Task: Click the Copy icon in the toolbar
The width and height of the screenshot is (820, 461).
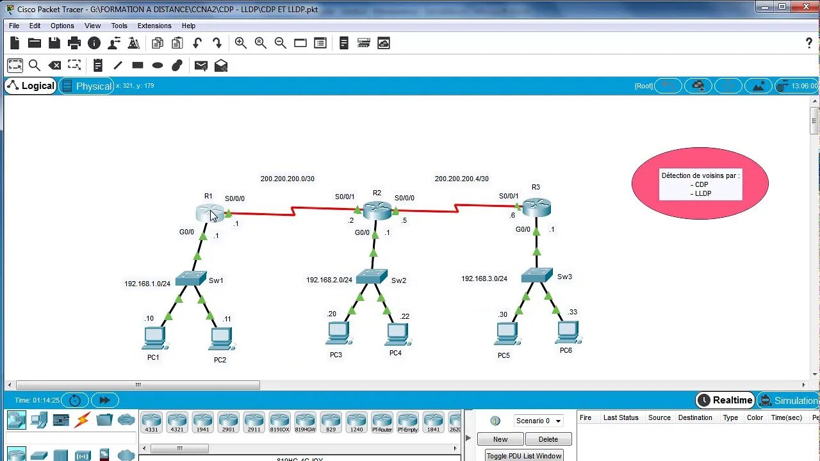Action: [x=158, y=43]
